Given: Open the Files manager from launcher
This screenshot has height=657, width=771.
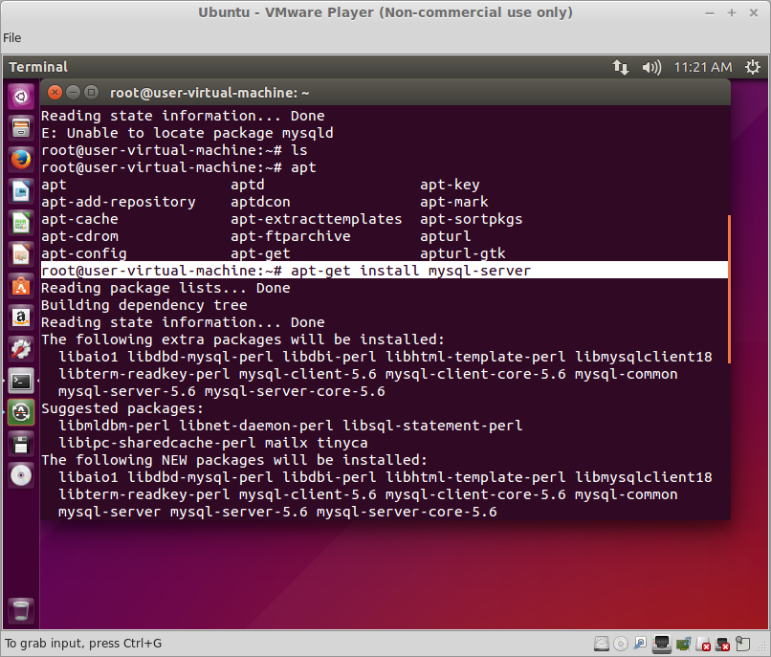Looking at the screenshot, I should point(21,128).
